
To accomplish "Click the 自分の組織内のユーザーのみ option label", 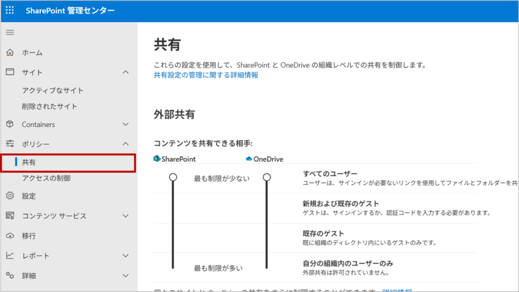I will pyautogui.click(x=348, y=263).
